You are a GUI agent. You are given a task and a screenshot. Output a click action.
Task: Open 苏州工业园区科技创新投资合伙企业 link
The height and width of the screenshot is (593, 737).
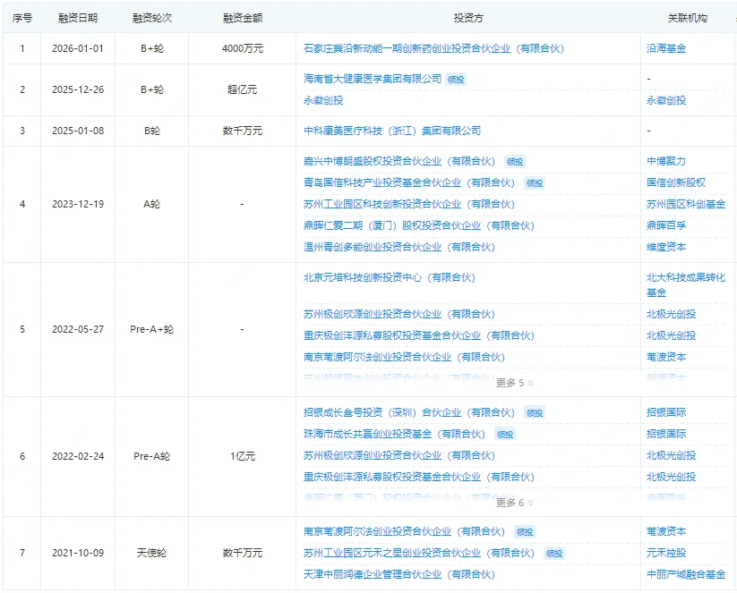pos(409,204)
